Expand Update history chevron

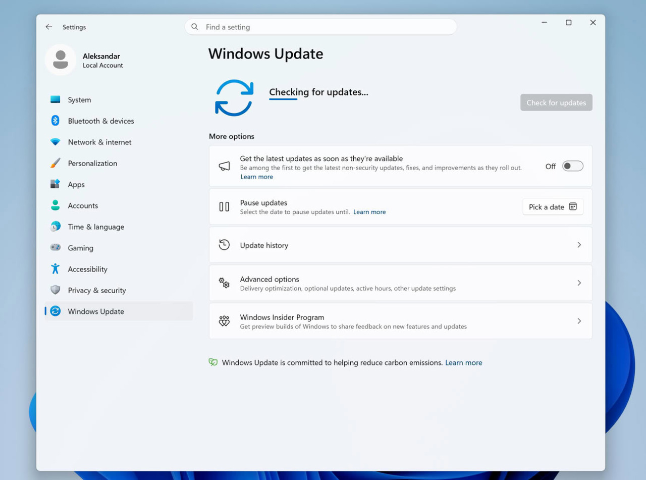click(579, 245)
